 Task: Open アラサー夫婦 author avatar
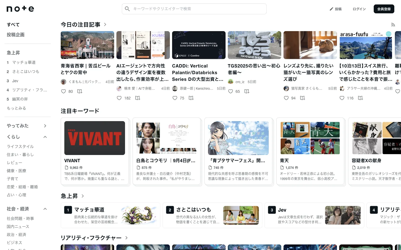[342, 88]
